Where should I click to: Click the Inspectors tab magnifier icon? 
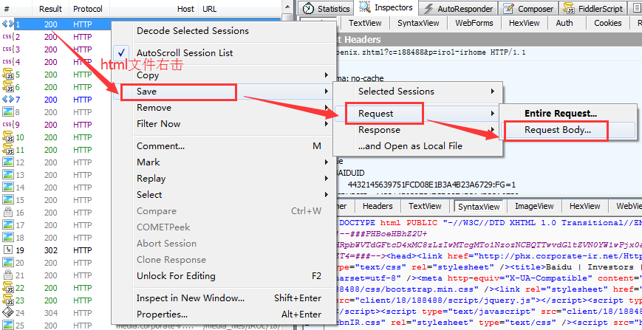365,7
